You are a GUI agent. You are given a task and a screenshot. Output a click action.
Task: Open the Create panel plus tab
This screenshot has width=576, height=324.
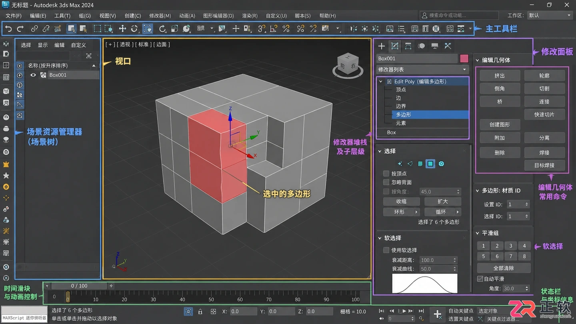[x=382, y=46]
